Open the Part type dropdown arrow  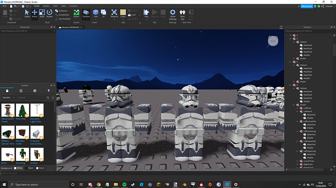click(95, 19)
